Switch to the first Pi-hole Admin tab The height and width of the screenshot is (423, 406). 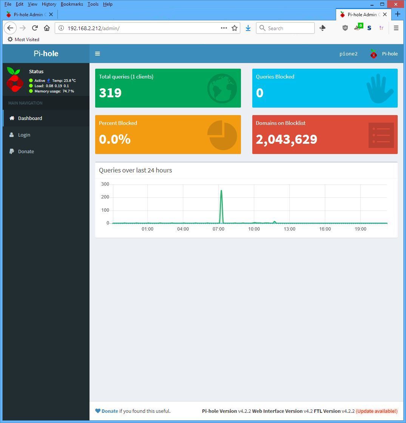click(x=30, y=15)
